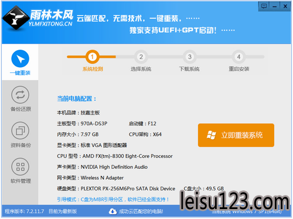Click the 成功云匹配您的电脑 status message
The image size is (293, 219).
[141, 211]
